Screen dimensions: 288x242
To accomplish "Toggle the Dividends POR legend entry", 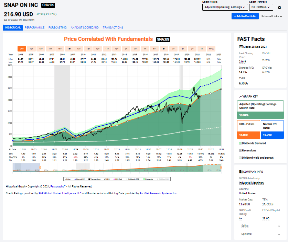I will click(x=132, y=179).
